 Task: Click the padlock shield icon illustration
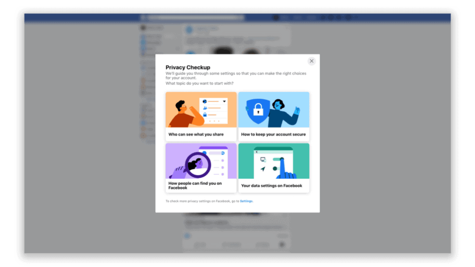258,111
